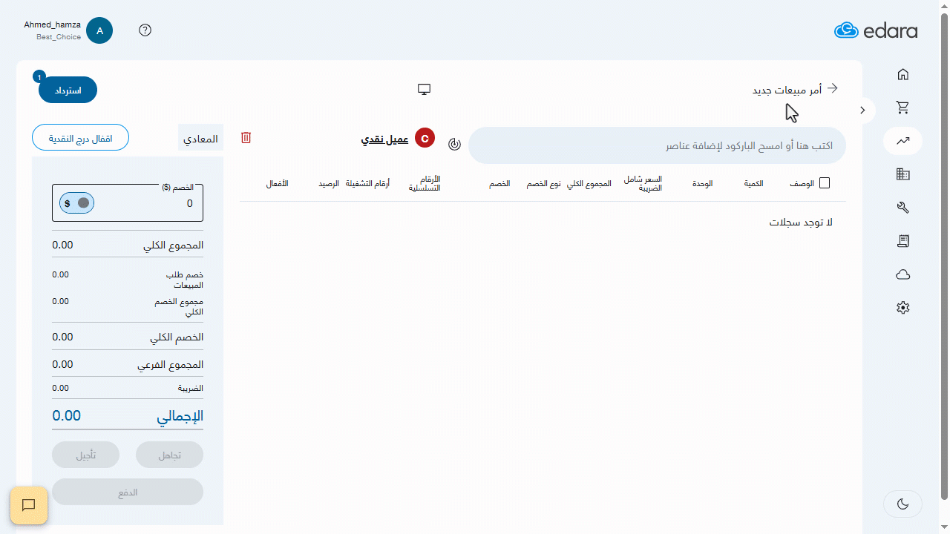Click the نوع الخصم column header
950x534 pixels.
(544, 183)
